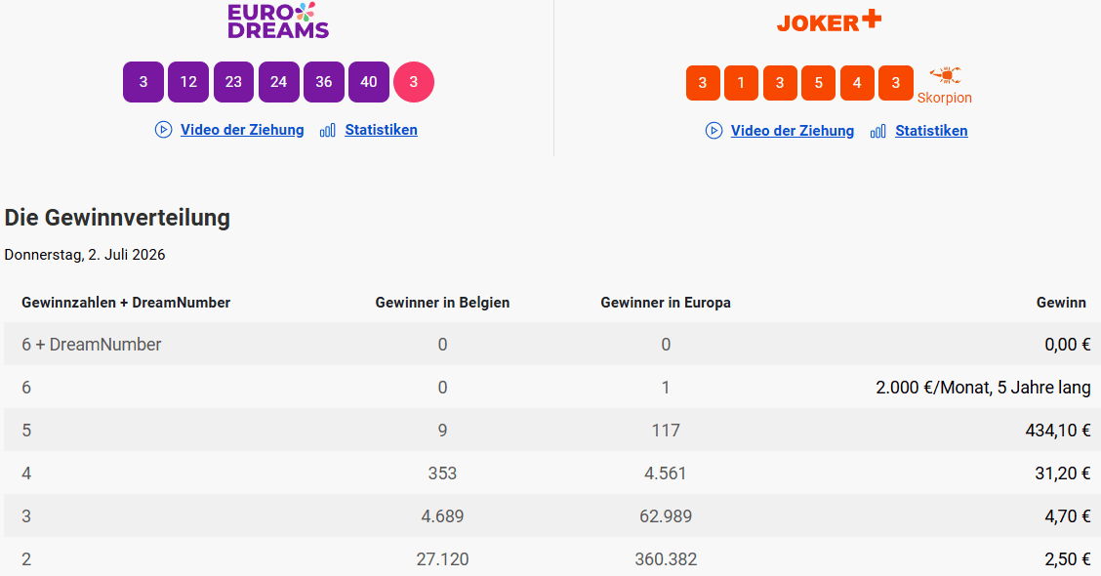Click the pink DreamNumber ball 3
Image resolution: width=1101 pixels, height=576 pixels.
(414, 82)
